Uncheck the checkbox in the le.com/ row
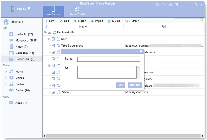 tap(53, 72)
